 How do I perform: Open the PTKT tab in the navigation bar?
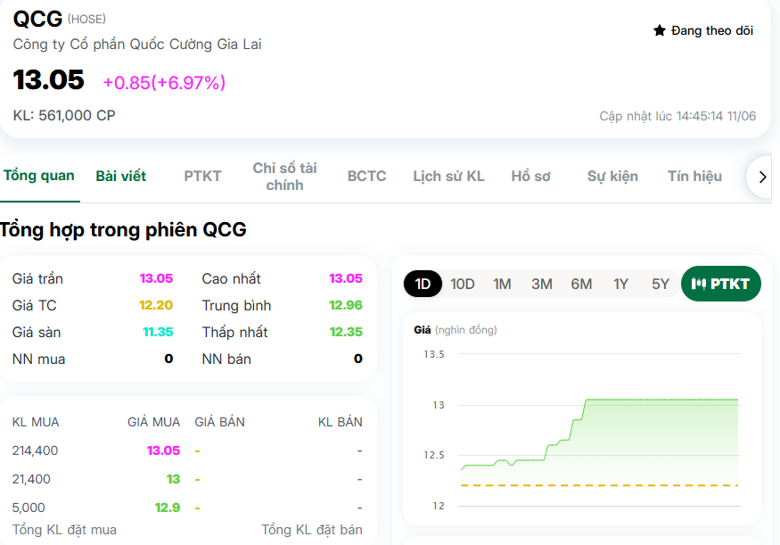202,177
